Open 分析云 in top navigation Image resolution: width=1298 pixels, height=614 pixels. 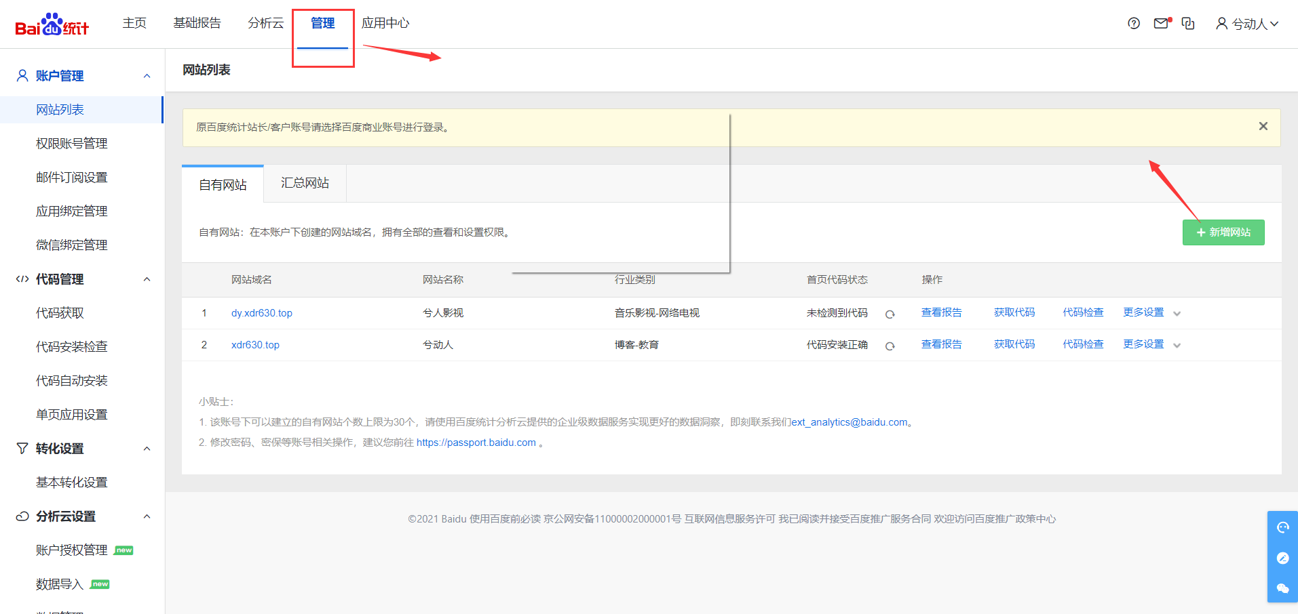(x=266, y=23)
